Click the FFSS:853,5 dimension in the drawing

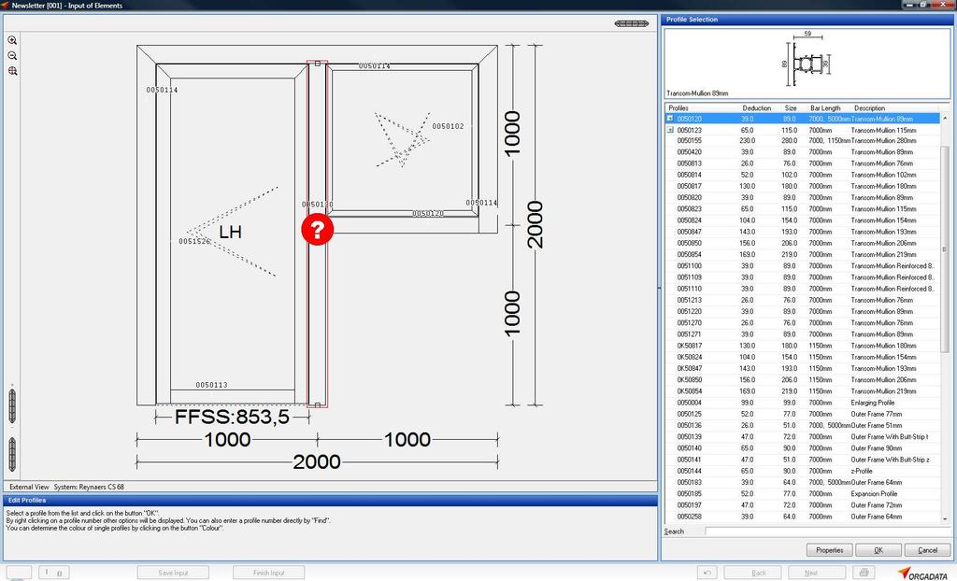(232, 418)
